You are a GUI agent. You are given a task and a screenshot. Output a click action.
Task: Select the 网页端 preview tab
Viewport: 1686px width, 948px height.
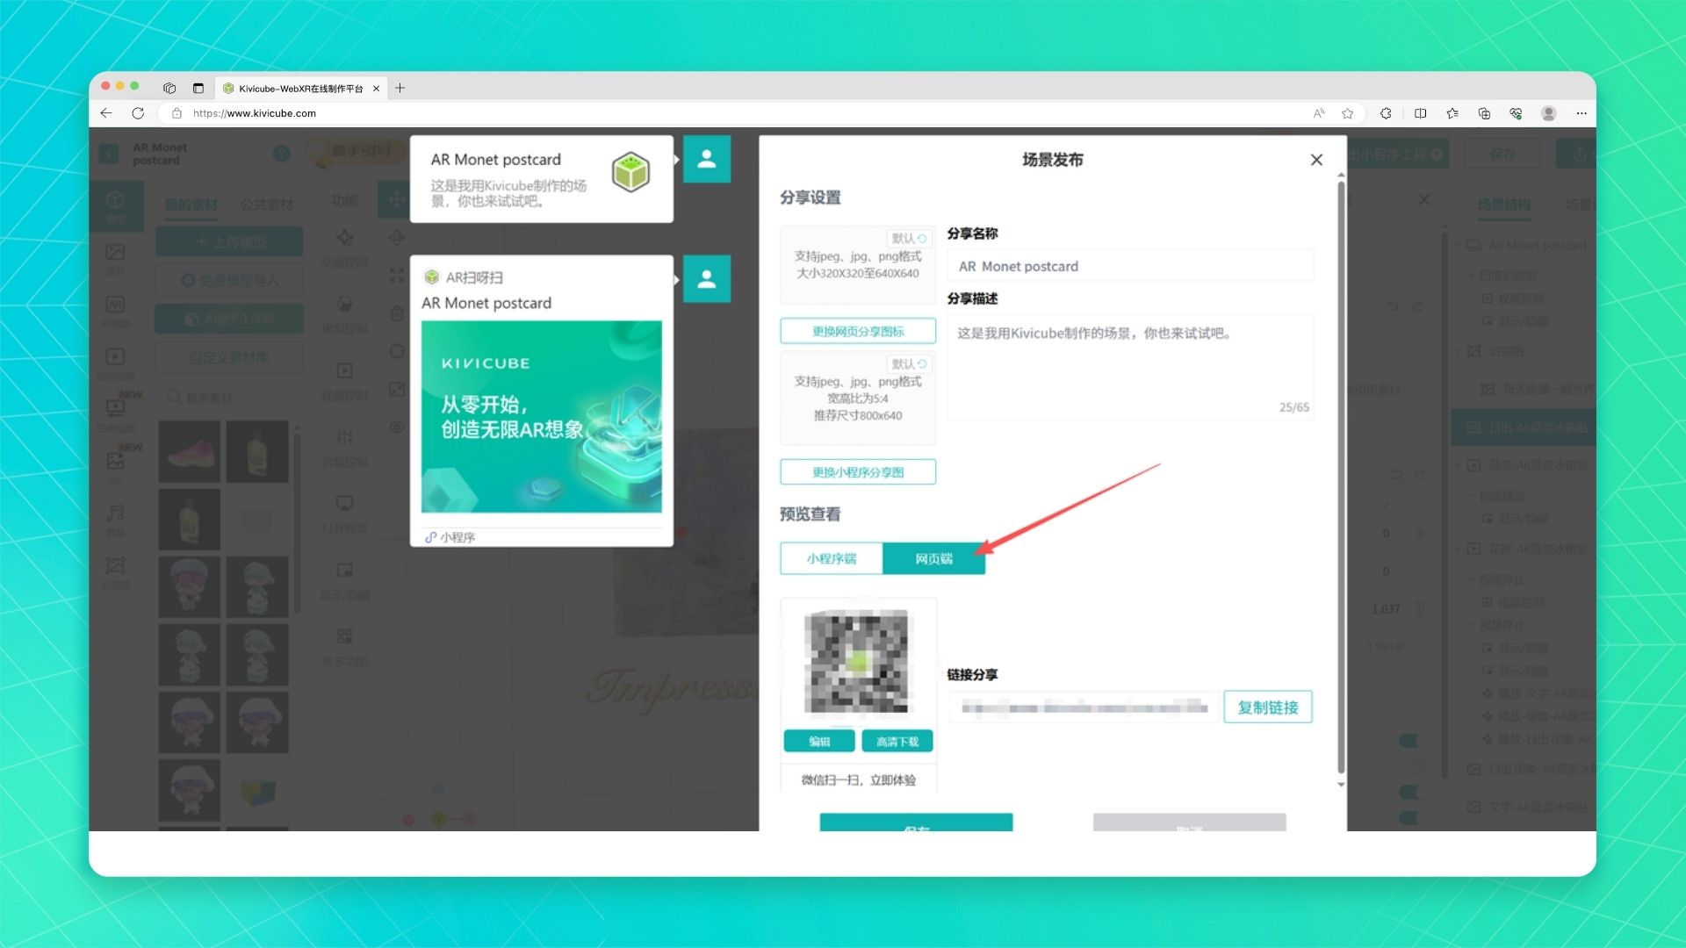[933, 559]
